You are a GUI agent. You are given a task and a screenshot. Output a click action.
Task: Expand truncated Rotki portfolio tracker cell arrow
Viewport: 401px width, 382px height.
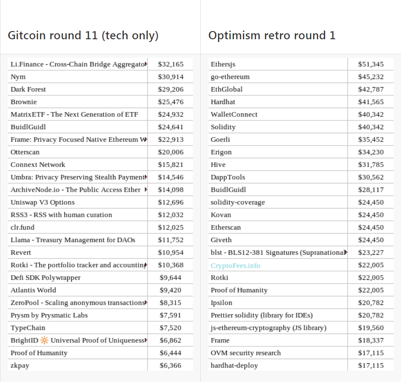coord(146,265)
